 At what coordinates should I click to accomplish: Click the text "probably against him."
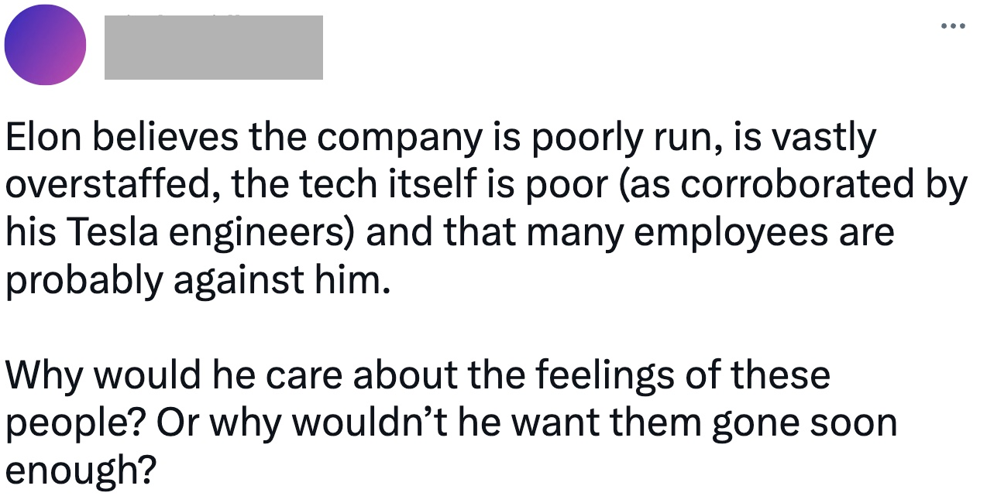point(195,279)
